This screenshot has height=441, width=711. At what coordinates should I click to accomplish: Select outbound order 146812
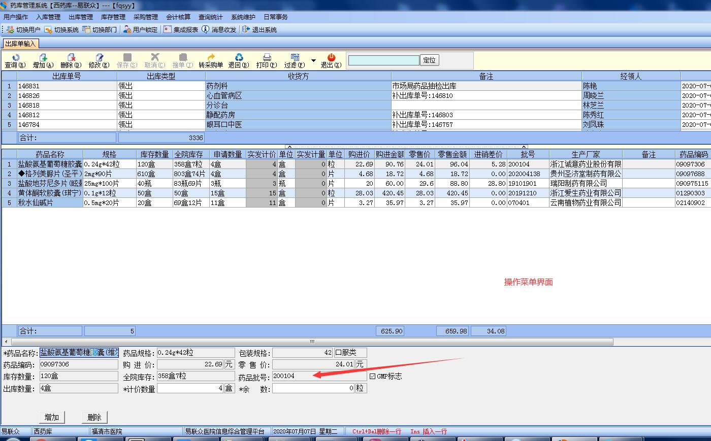point(67,115)
